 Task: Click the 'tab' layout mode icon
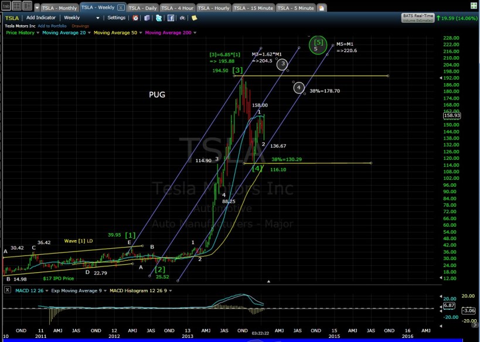pyautogui.click(x=6, y=5)
